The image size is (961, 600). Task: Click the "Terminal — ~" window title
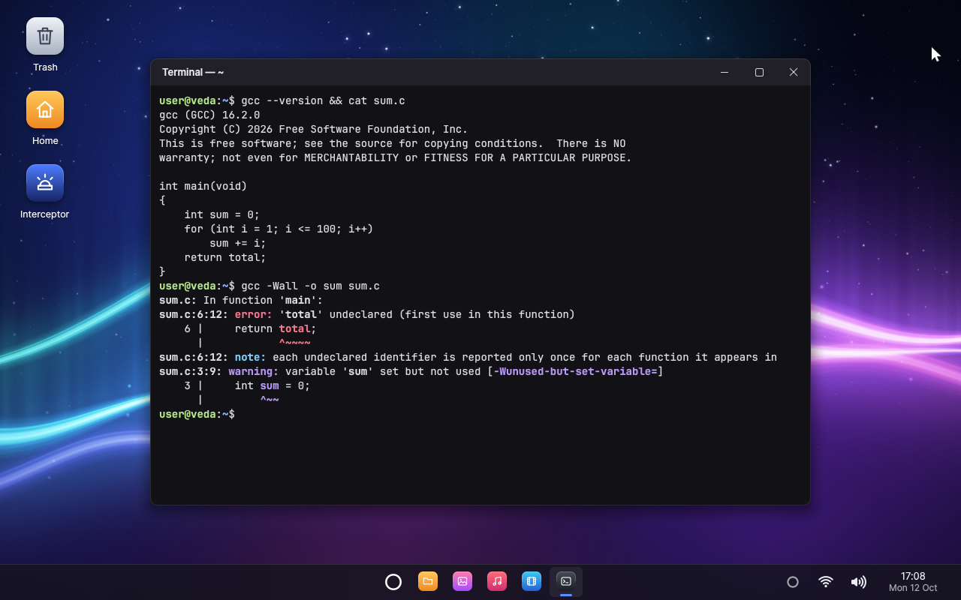(x=193, y=72)
